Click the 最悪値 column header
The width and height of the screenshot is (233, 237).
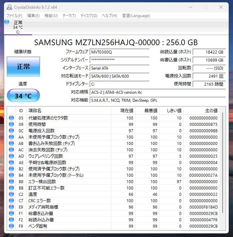147,111
